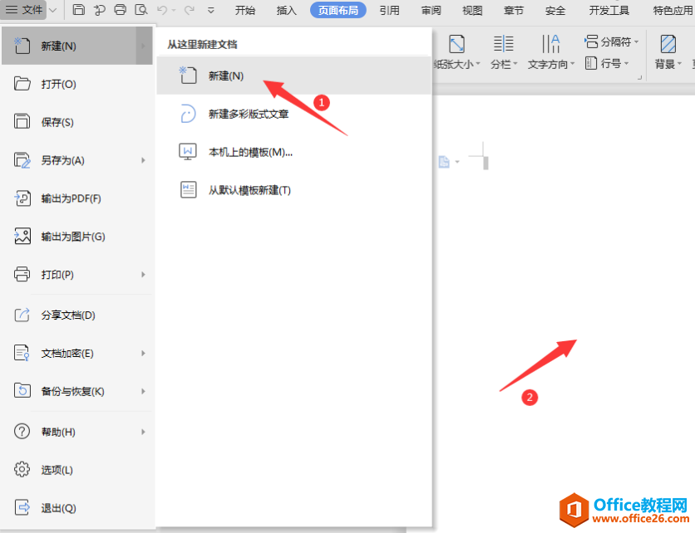Expand the 文档加密 submenu arrow

[x=143, y=354]
